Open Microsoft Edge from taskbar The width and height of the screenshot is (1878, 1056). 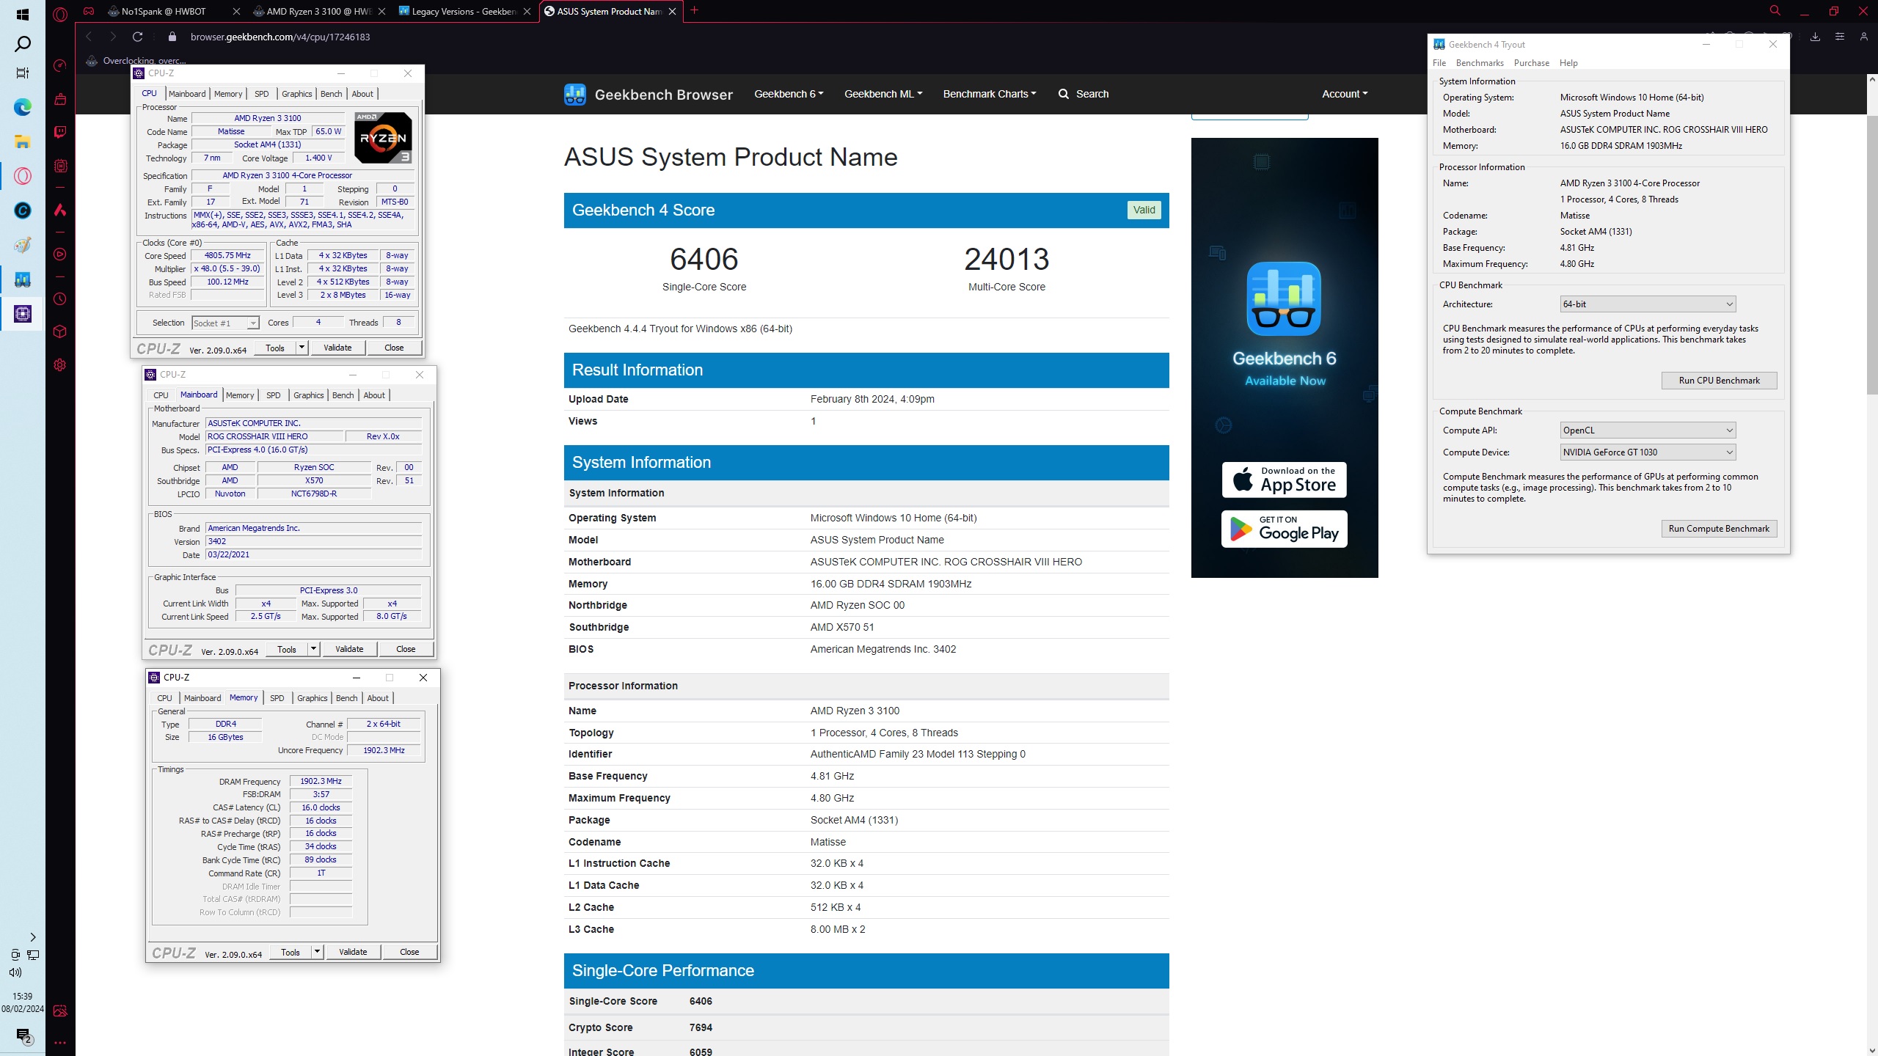23,108
